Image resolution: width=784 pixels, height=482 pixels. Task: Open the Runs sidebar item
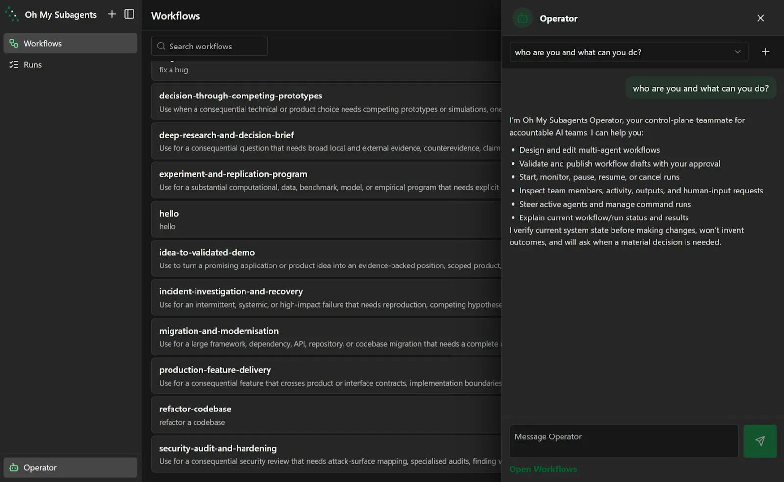coord(71,65)
